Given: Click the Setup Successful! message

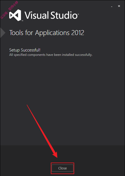Looking at the screenshot, I should coord(25,50).
